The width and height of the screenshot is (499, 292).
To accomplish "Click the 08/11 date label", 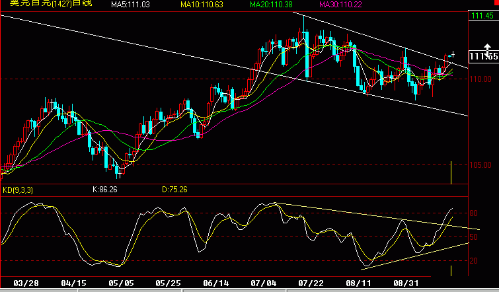I will (x=358, y=283).
